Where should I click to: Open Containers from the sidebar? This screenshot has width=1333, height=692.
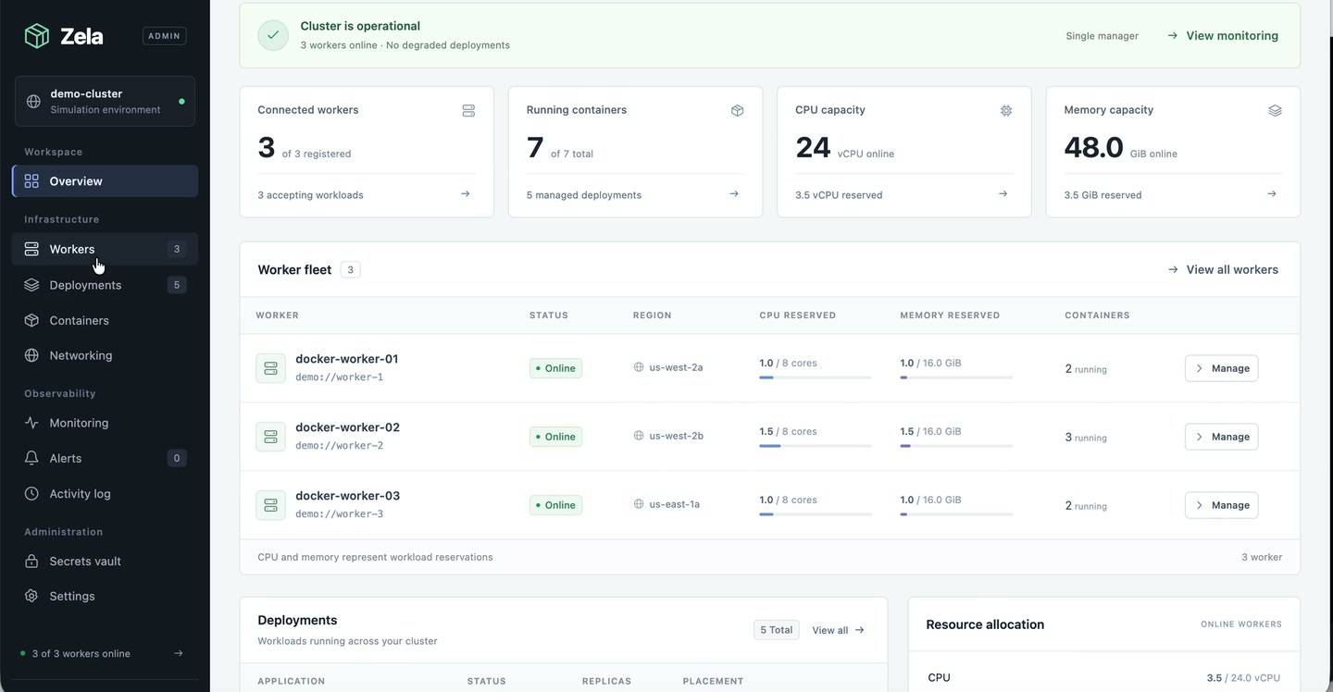pyautogui.click(x=105, y=320)
